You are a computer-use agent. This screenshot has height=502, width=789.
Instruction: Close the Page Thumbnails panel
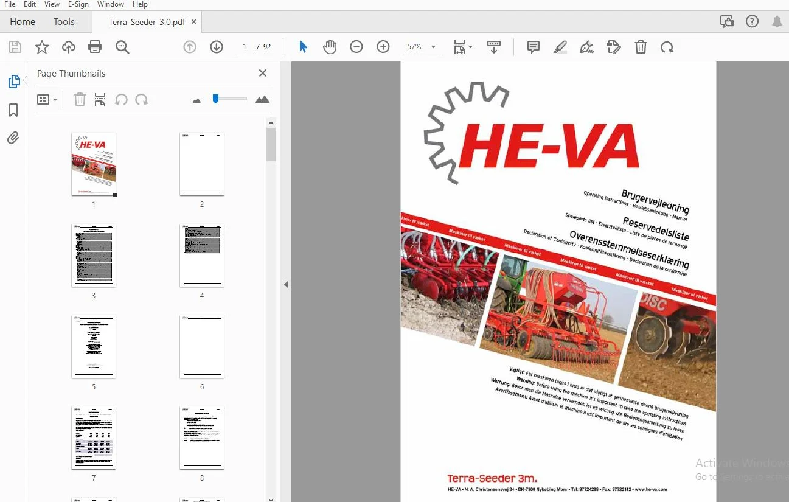pos(263,73)
